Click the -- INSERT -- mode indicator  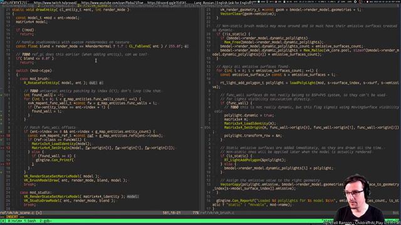12,217
